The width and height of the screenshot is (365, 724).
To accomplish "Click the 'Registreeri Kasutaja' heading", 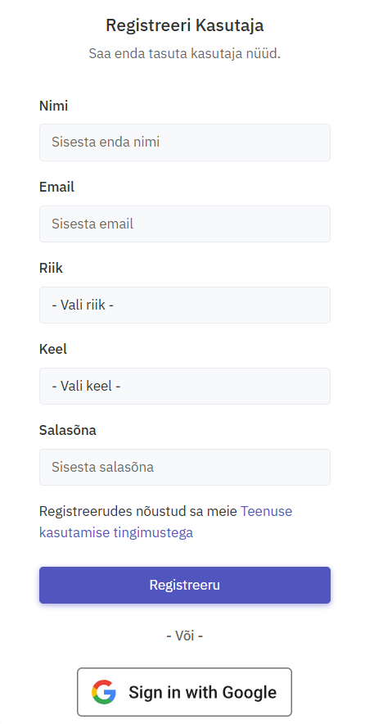I will (185, 25).
